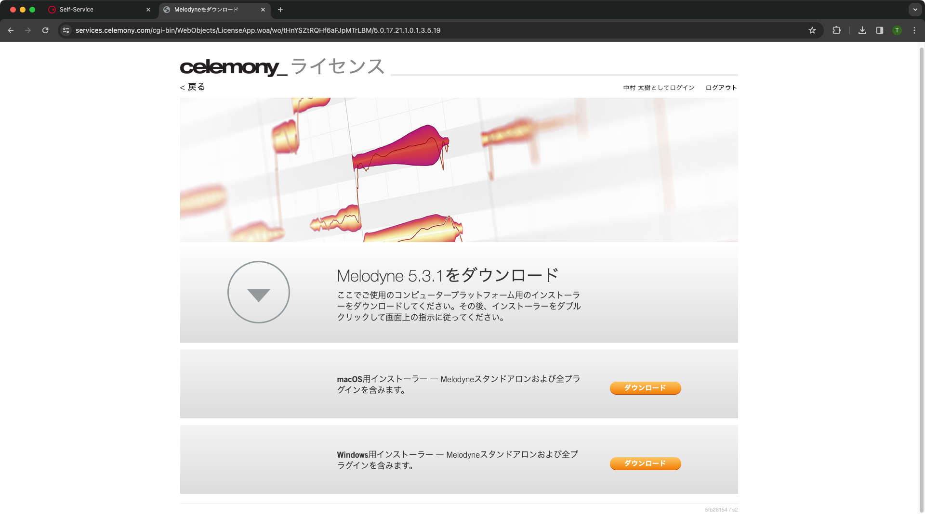Click the ログアウト logout link
Viewport: 925px width, 514px height.
pyautogui.click(x=721, y=88)
